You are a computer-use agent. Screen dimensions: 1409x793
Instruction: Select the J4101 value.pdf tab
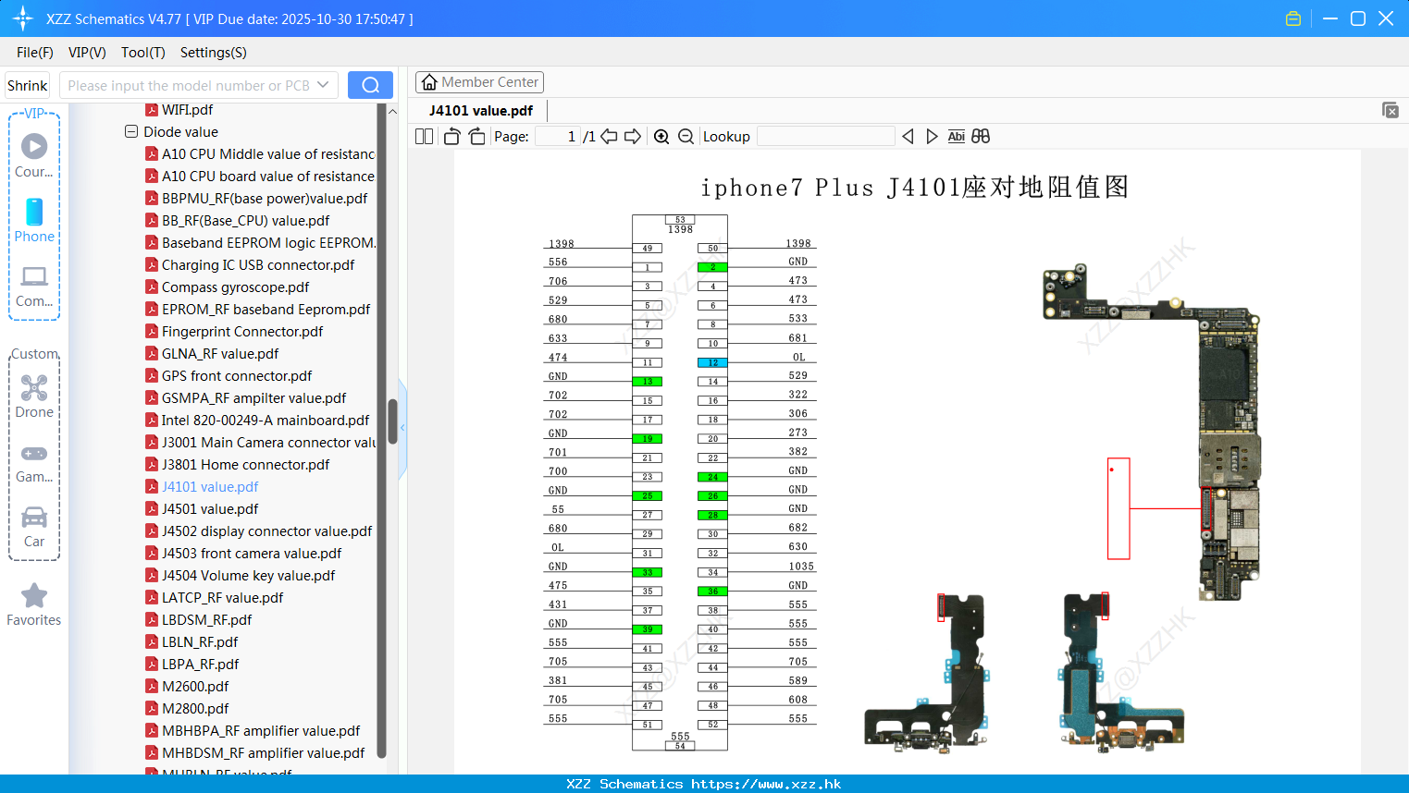tap(481, 110)
